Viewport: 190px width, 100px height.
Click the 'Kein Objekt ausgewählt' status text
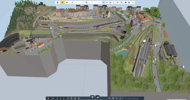coord(131,98)
